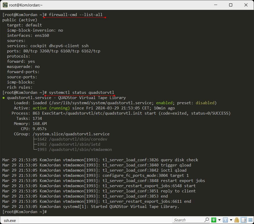Click 'ioctl qload' log line
The height and width of the screenshot is (224, 254).
(94, 170)
